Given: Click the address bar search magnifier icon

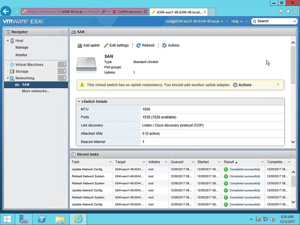Looking at the screenshot, I should [104, 12].
